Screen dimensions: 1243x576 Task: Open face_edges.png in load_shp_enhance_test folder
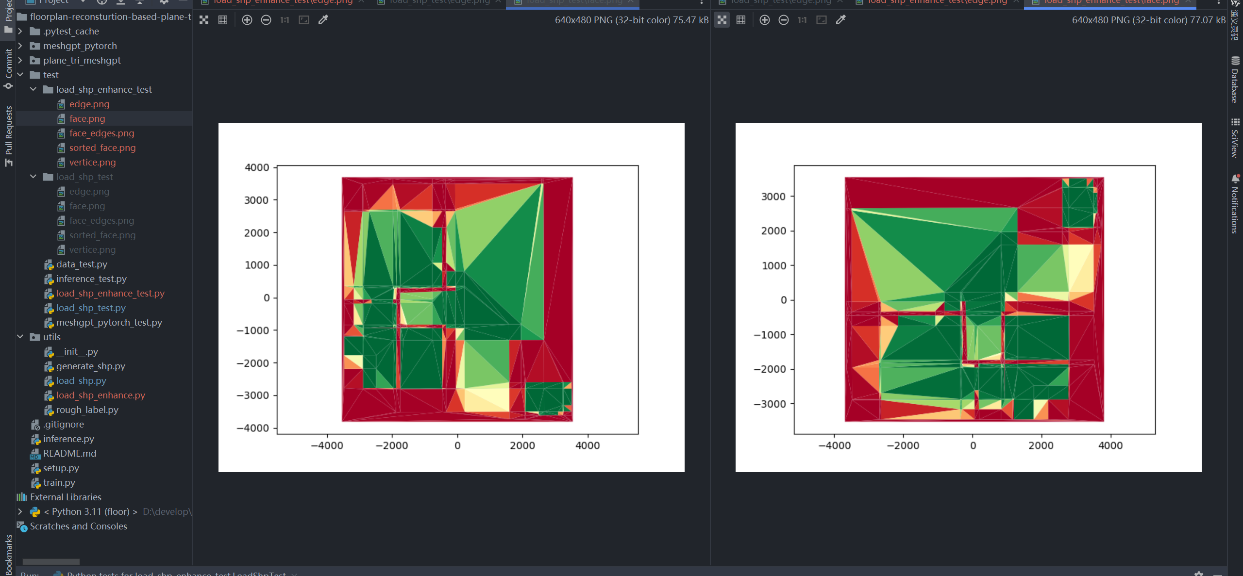coord(101,133)
